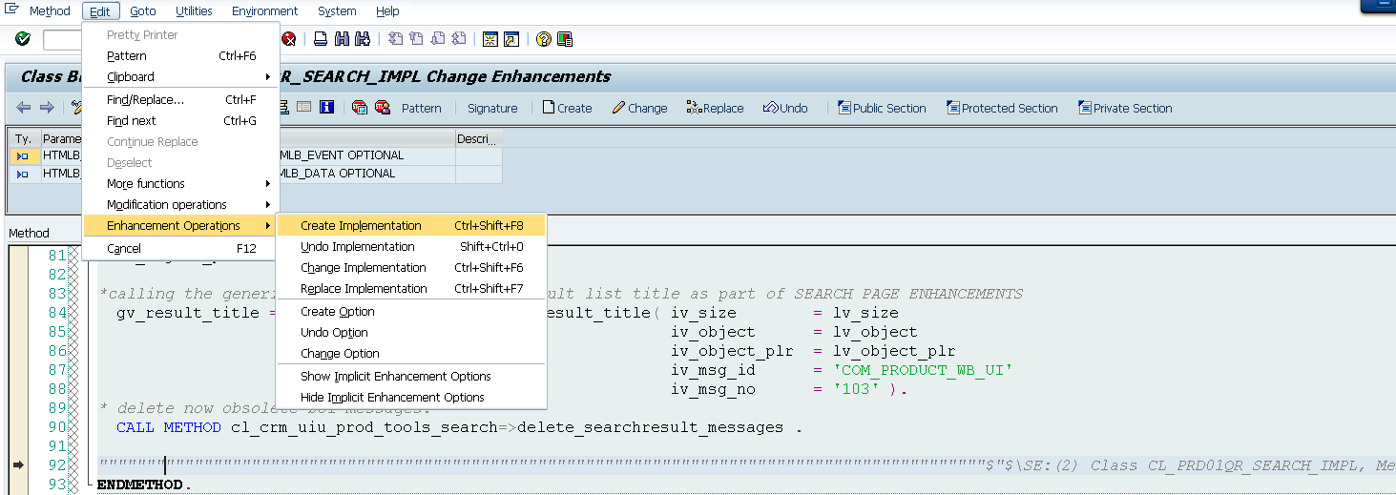Click the red Cancel icon
The image size is (1396, 495).
pyautogui.click(x=288, y=39)
